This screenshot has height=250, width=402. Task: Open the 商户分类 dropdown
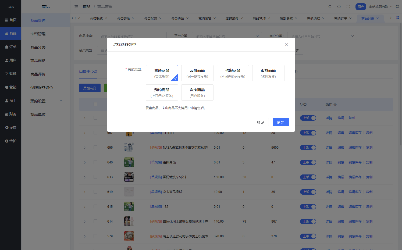[x=322, y=36]
